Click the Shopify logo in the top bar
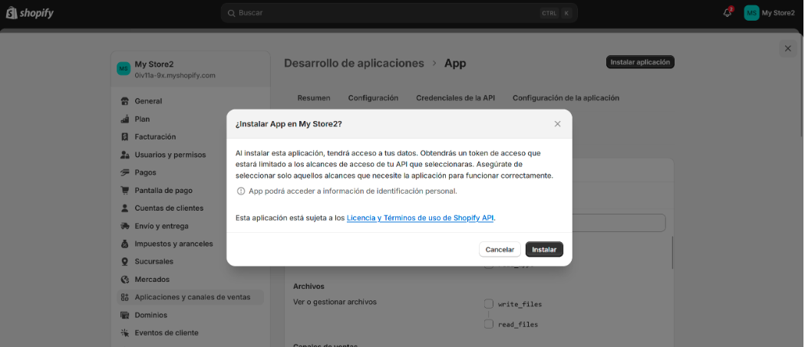Image resolution: width=805 pixels, height=347 pixels. tap(31, 12)
